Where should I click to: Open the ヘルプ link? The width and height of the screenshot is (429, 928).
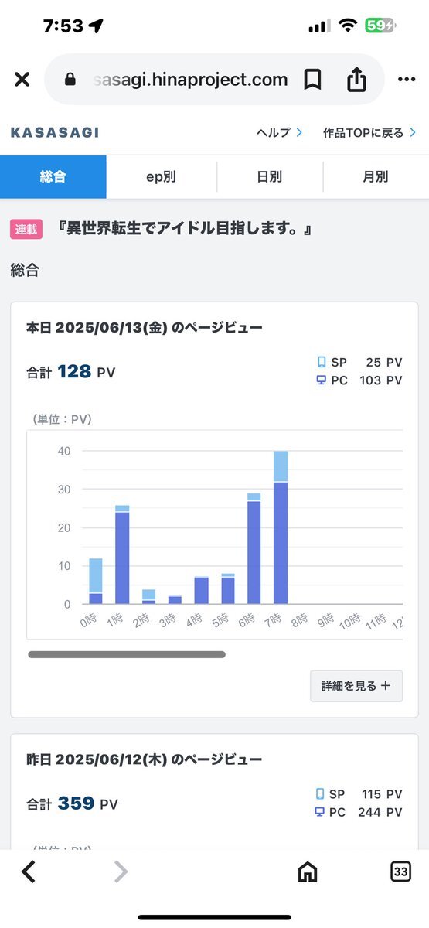click(279, 133)
